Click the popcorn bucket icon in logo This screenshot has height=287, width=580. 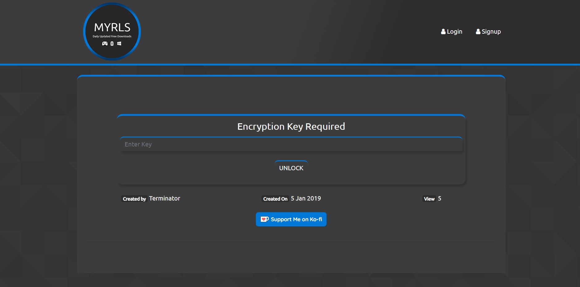[x=112, y=44]
